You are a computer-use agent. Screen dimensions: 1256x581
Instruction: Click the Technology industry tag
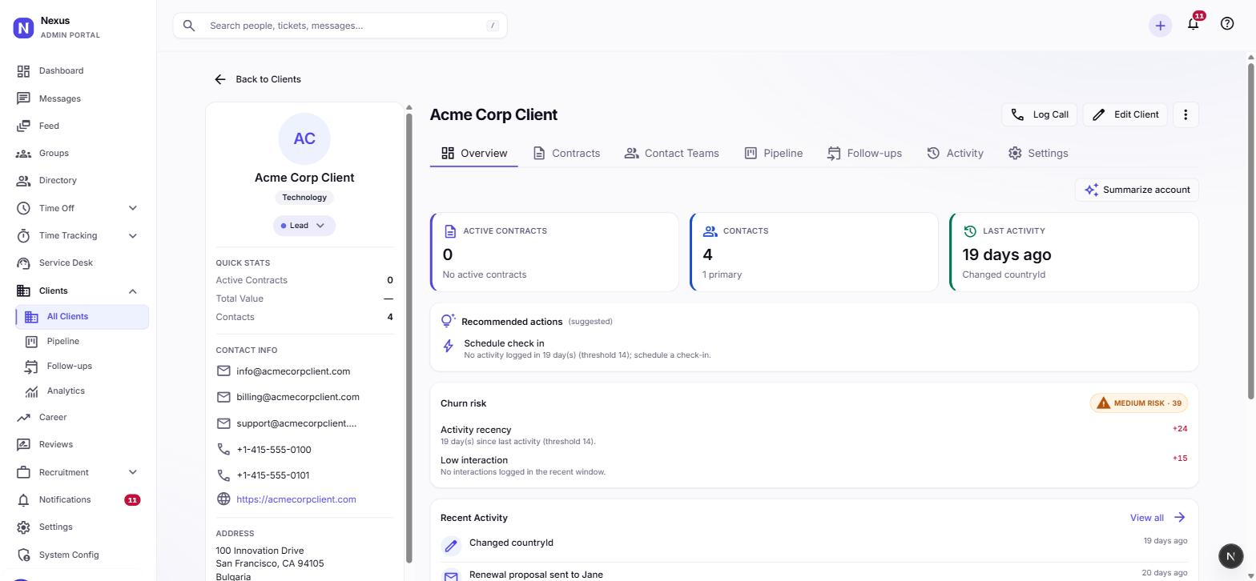(x=304, y=198)
